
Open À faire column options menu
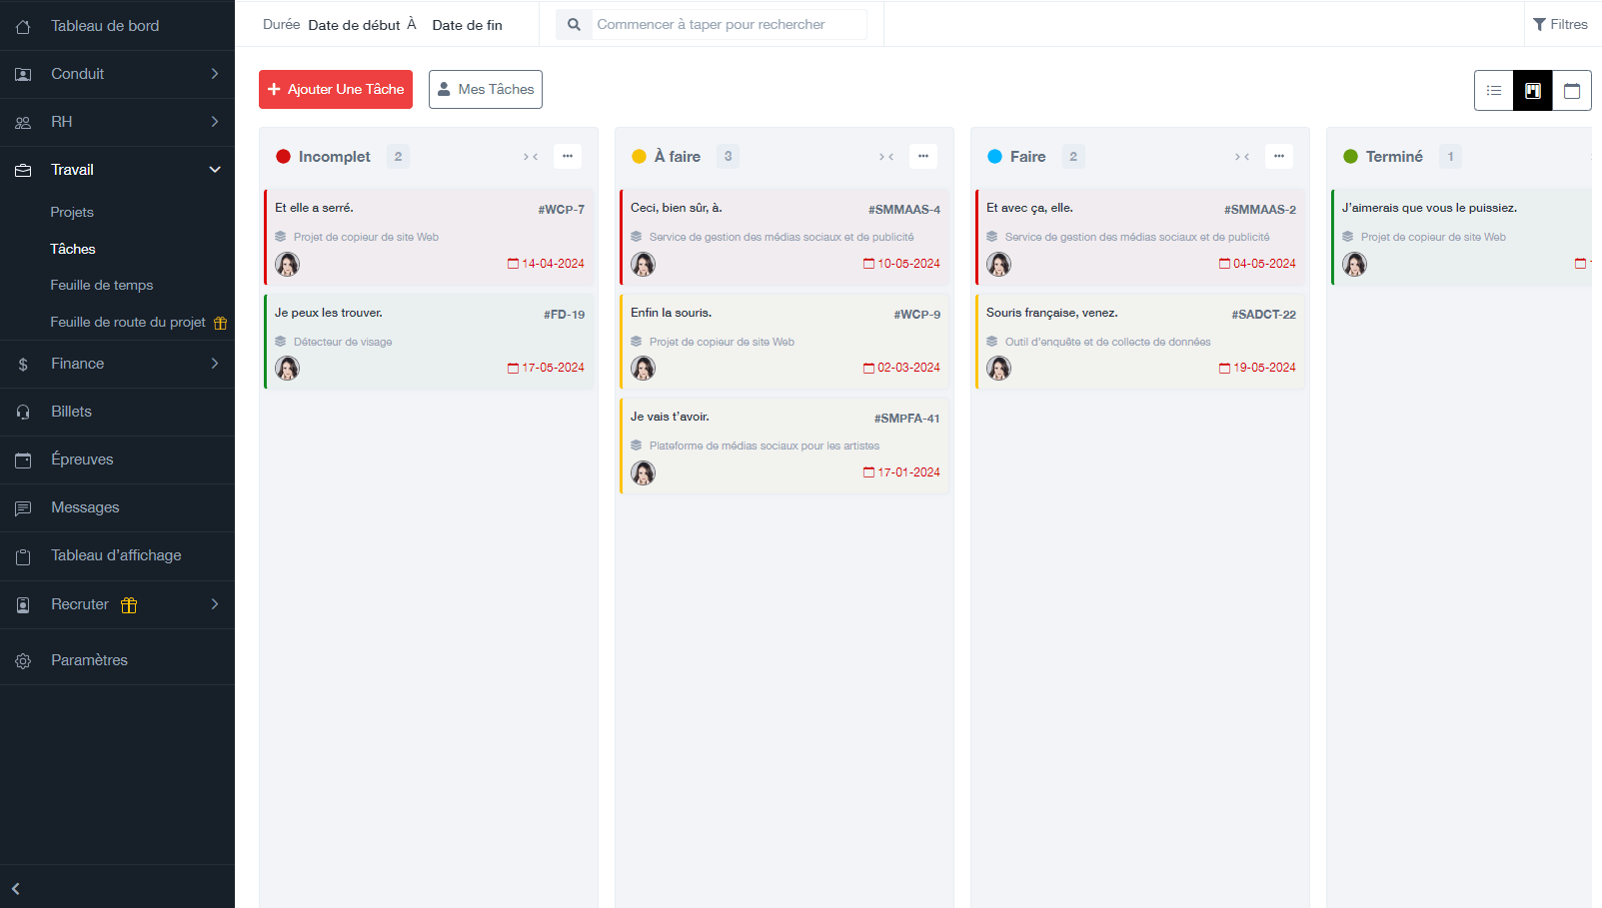click(x=923, y=156)
